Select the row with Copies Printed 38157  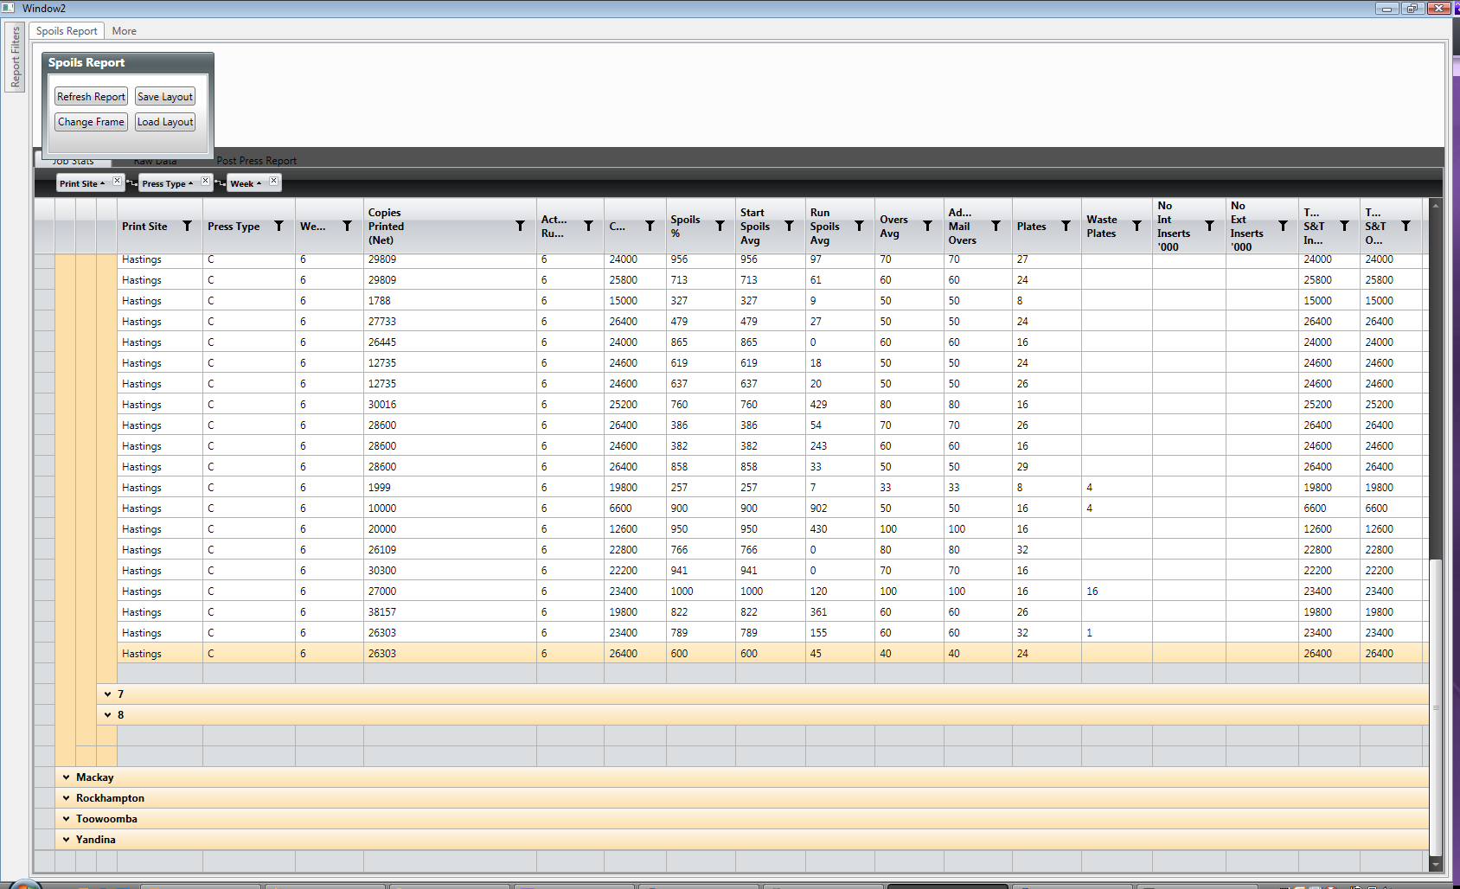tap(773, 612)
